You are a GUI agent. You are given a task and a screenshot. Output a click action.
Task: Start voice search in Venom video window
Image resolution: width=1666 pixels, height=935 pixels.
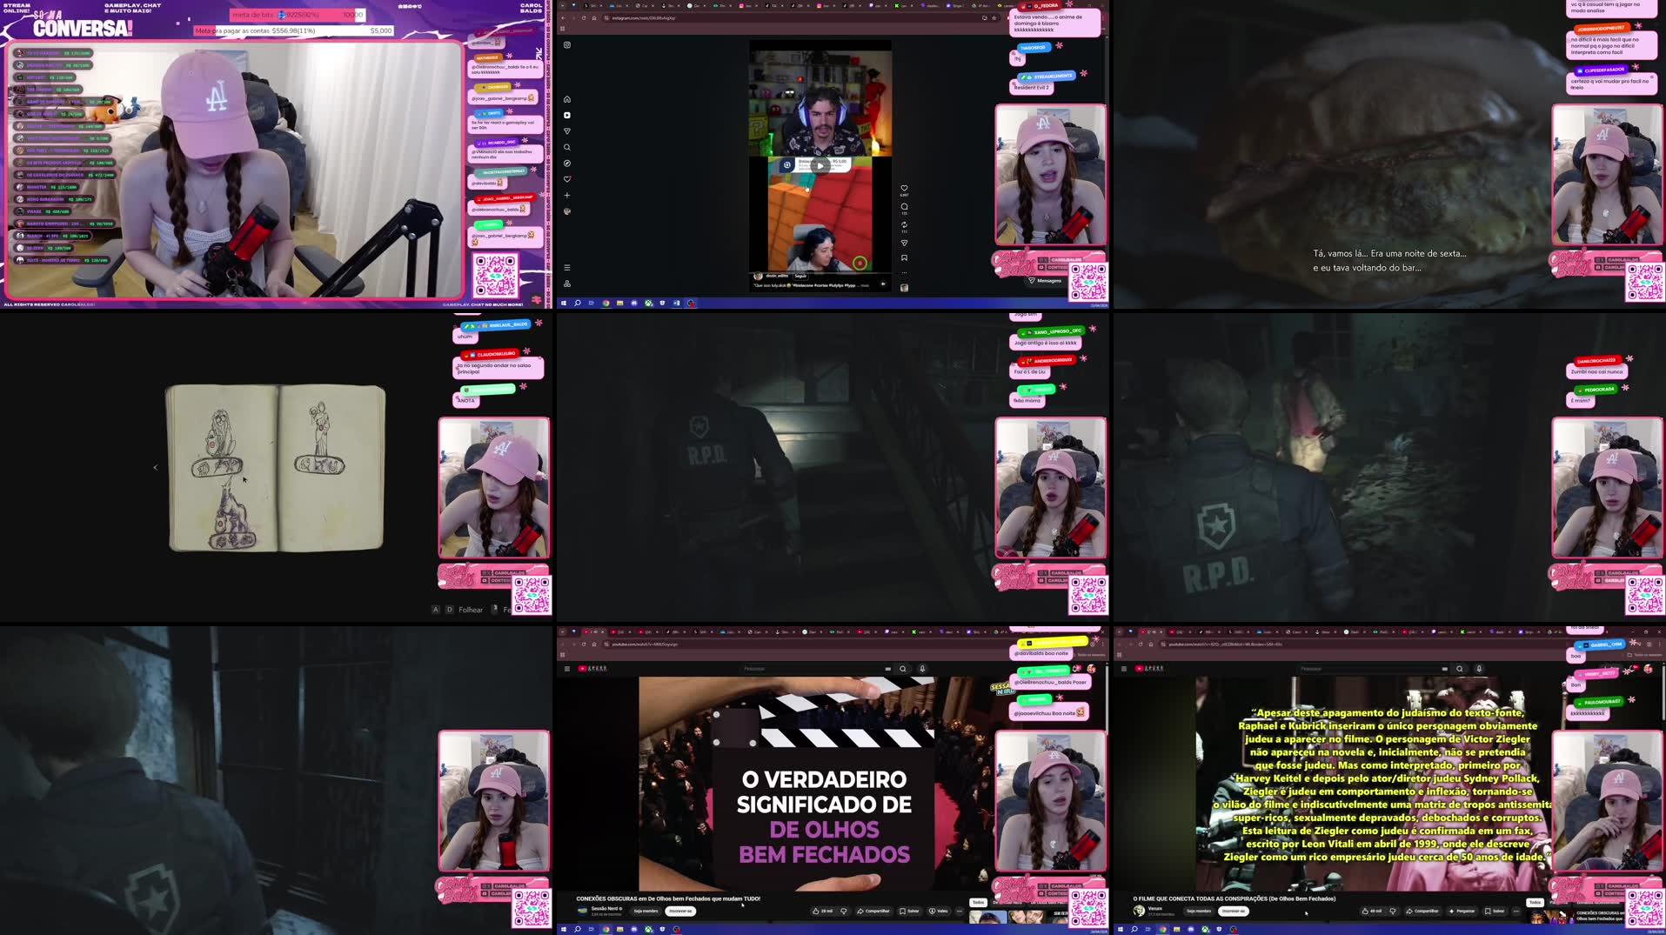point(1479,669)
